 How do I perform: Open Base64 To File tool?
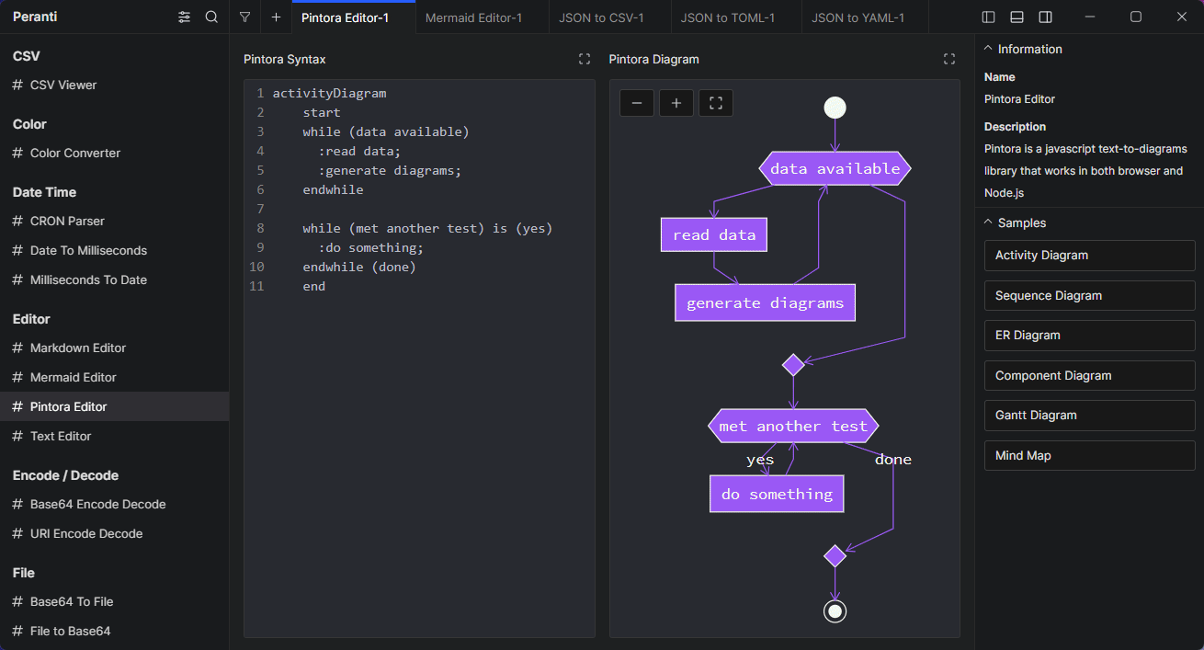tap(114, 601)
